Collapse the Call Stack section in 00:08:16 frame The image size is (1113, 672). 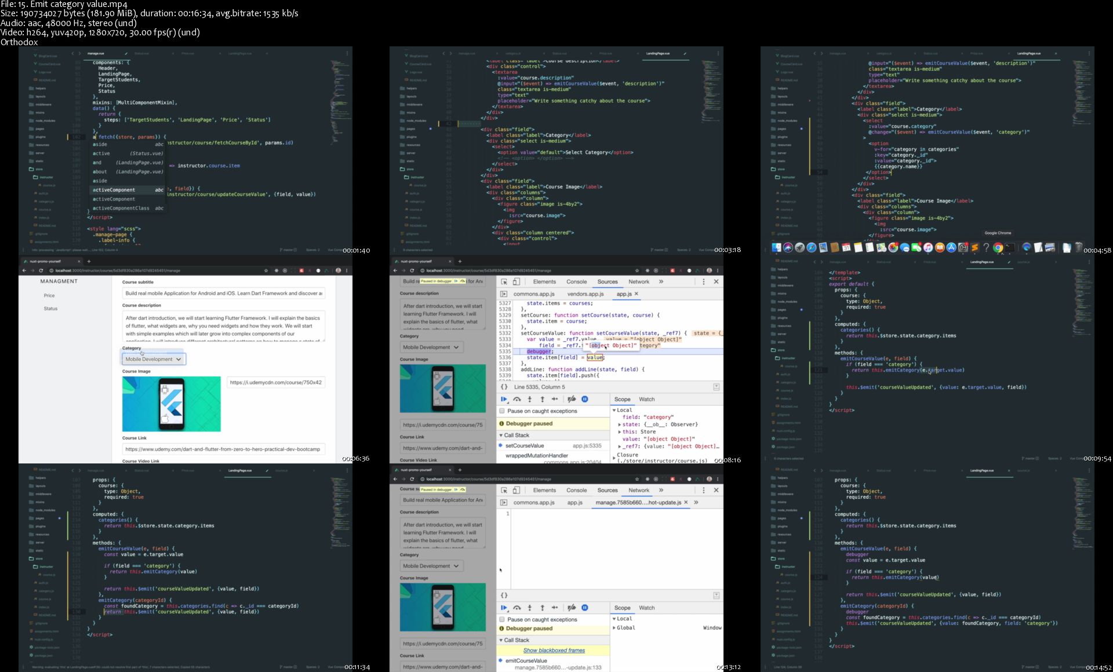click(501, 435)
